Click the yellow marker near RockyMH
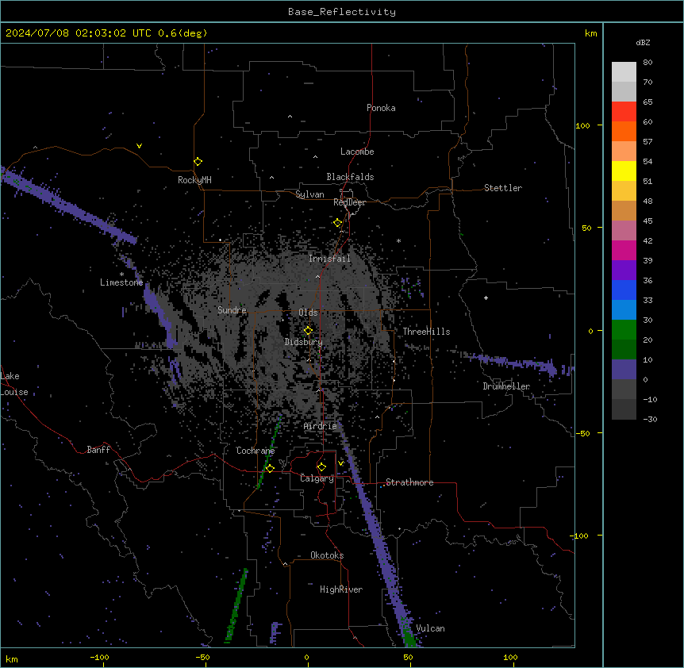This screenshot has width=684, height=668. (198, 162)
